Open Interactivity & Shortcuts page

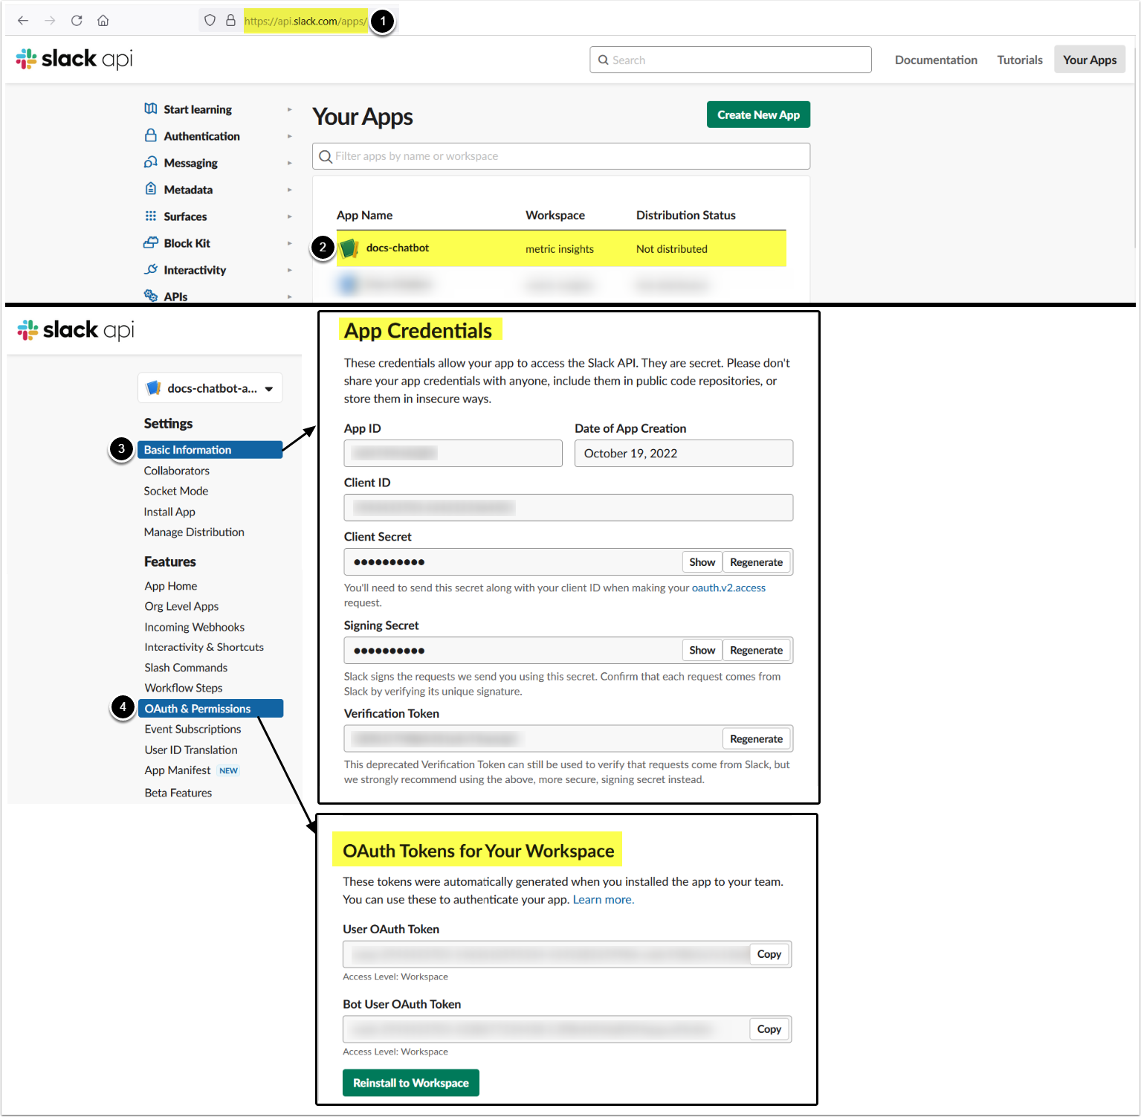(x=204, y=647)
